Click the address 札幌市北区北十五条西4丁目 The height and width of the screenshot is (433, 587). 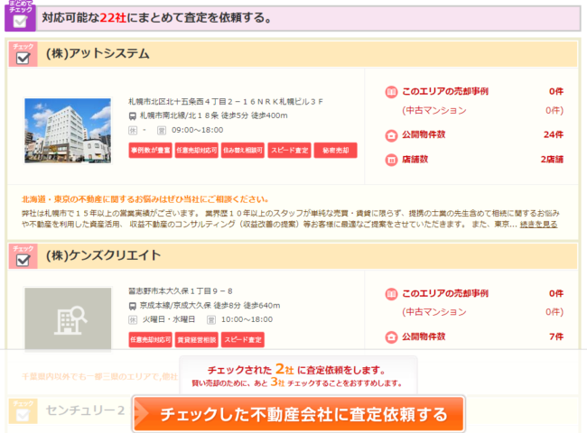coord(226,101)
